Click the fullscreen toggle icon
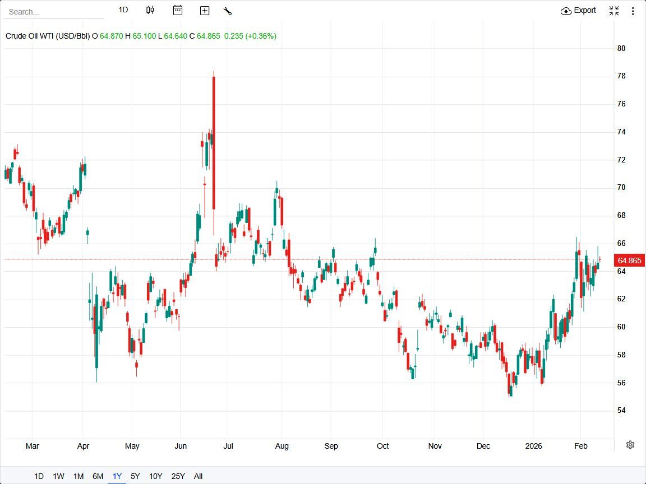Screen dimensions: 646x484 (x=614, y=10)
